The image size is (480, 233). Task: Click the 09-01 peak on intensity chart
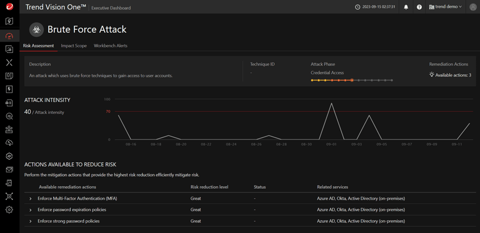click(331, 103)
